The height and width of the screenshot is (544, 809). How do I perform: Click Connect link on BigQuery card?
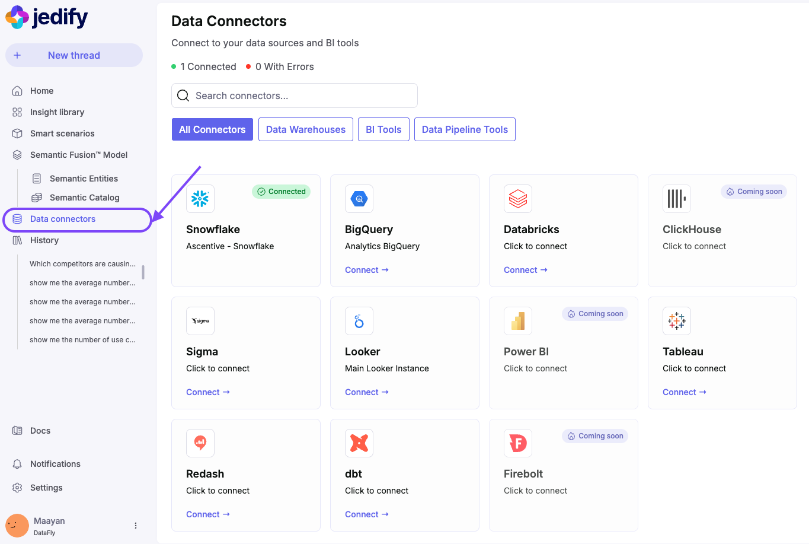click(367, 270)
